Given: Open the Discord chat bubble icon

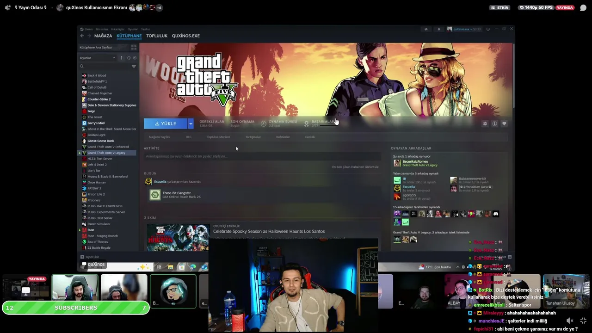Looking at the screenshot, I should click(583, 7).
